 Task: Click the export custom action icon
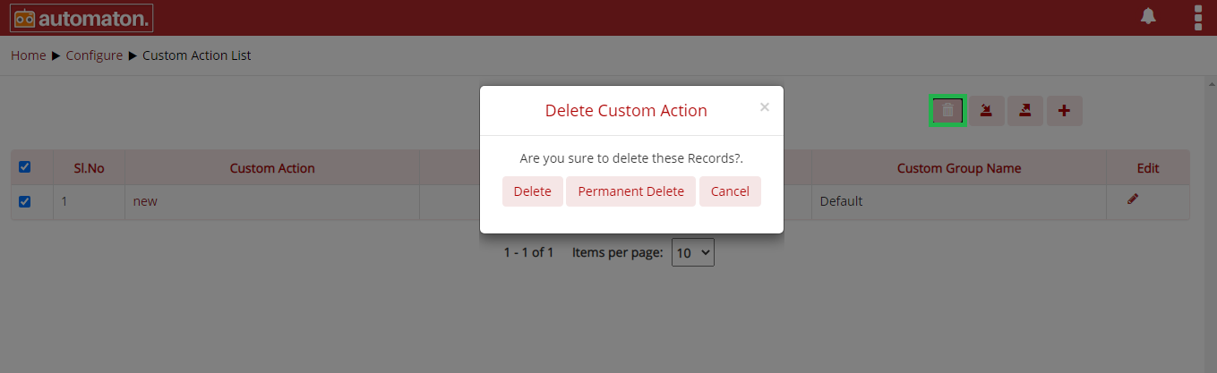click(1025, 111)
